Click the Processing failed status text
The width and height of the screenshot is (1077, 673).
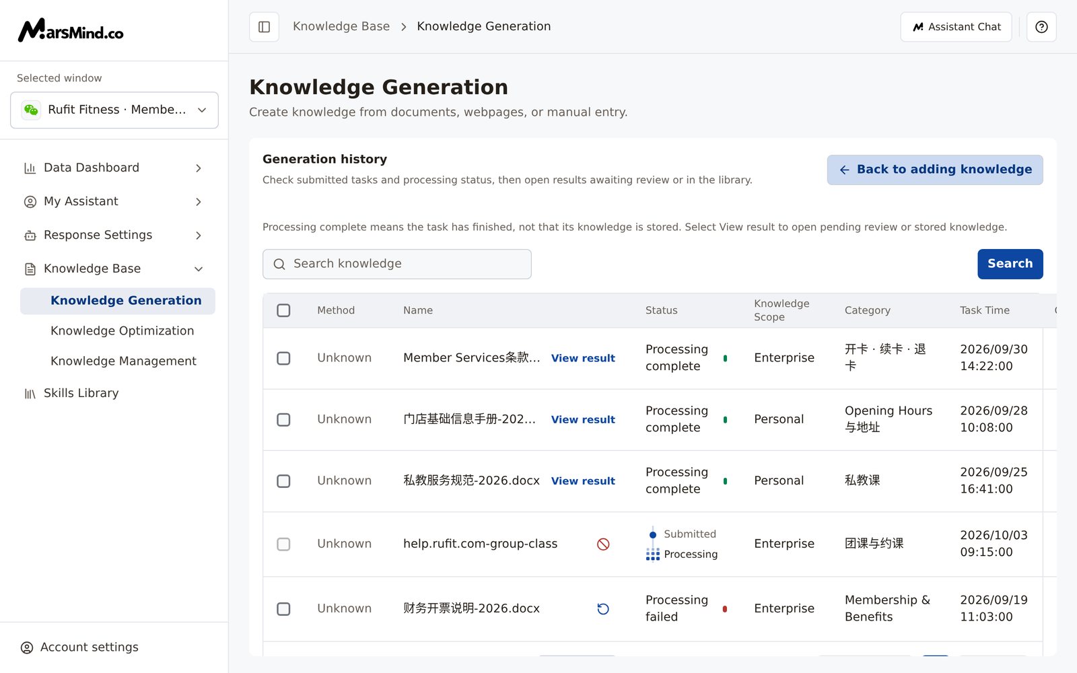(x=676, y=608)
